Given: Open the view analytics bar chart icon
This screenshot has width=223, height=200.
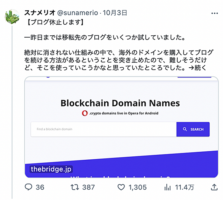Looking at the screenshot, I should (167, 187).
